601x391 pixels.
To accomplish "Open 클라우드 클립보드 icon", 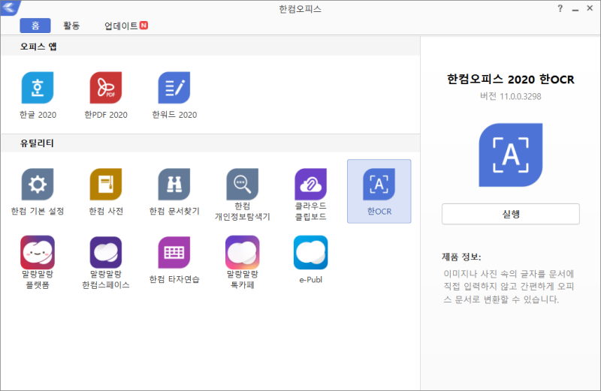I will click(x=310, y=184).
